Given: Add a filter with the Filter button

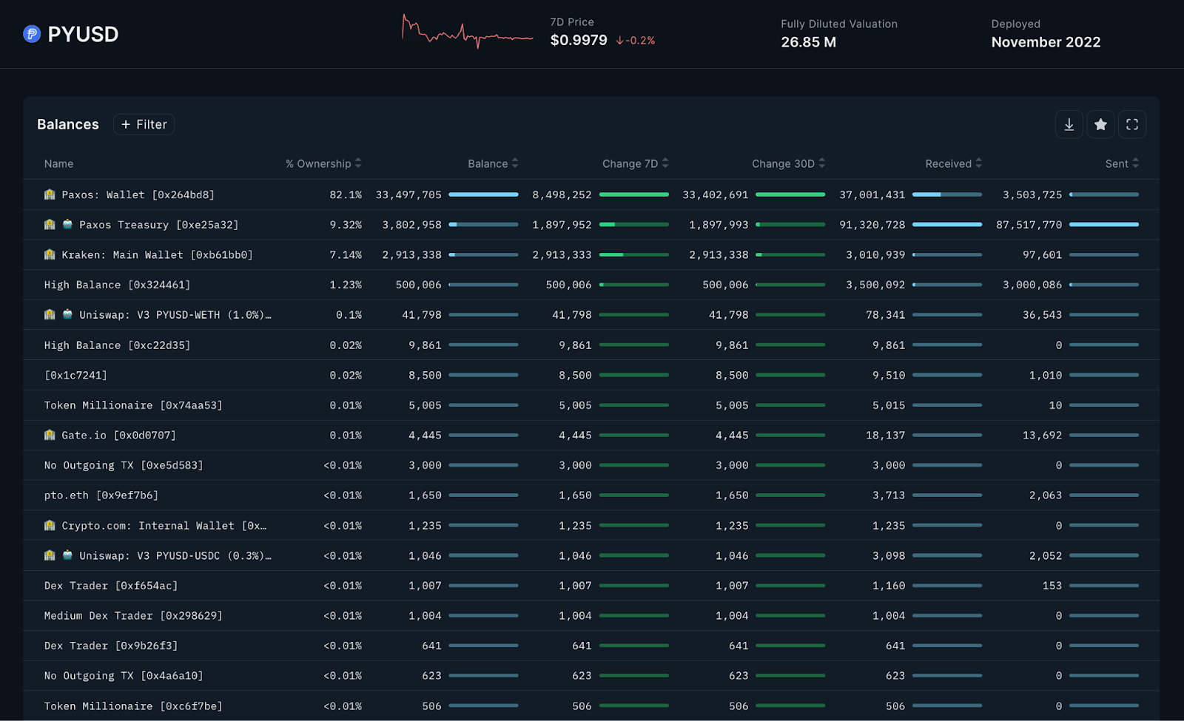Looking at the screenshot, I should 144,125.
